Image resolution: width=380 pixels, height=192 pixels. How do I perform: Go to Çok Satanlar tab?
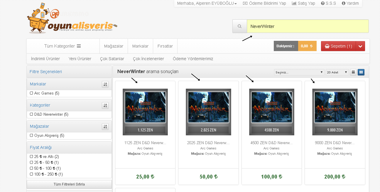(112, 59)
